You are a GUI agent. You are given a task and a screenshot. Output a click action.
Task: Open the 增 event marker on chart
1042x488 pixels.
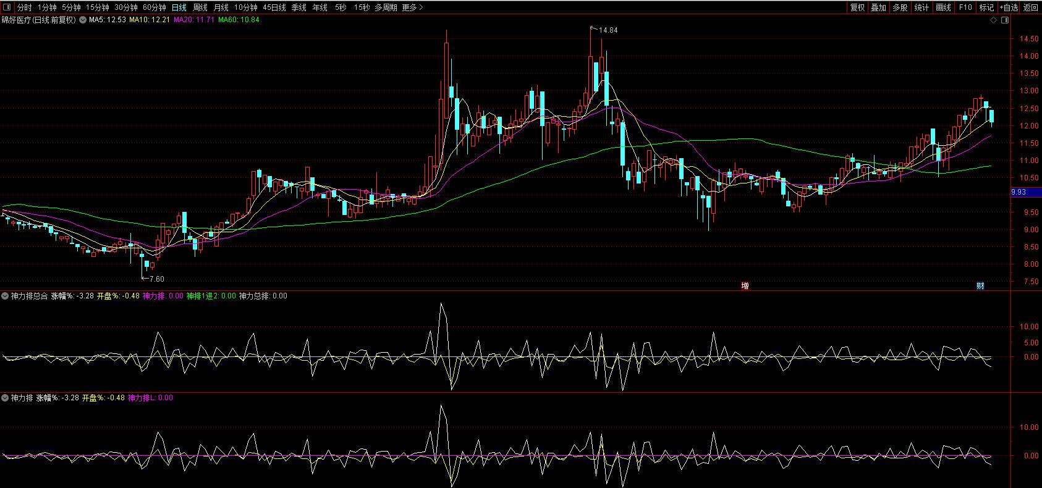745,285
